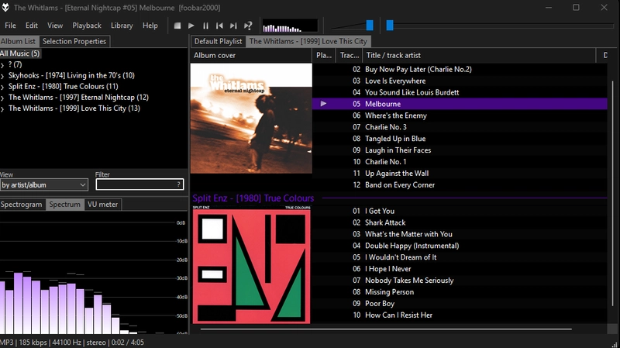The image size is (620, 348).
Task: Open the Playback menu
Action: (x=87, y=26)
